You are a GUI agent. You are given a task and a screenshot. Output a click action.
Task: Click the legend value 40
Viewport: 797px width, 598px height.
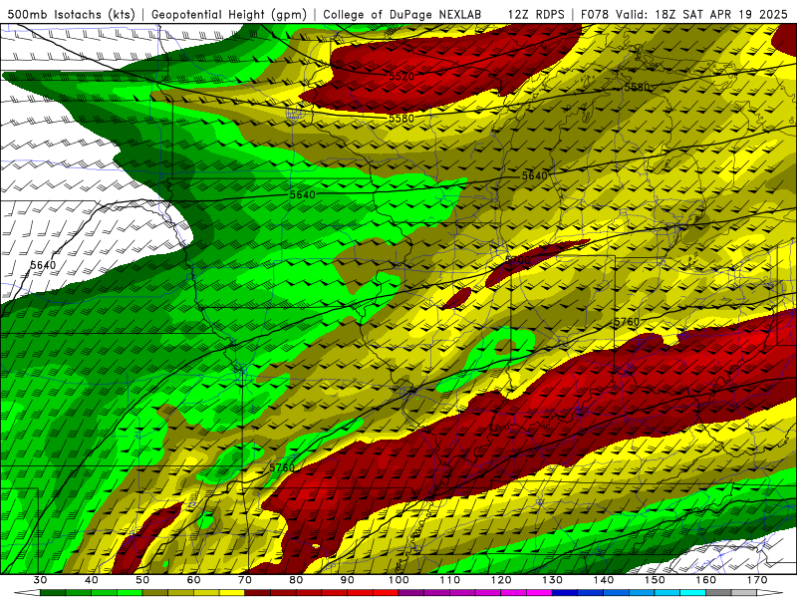(92, 580)
